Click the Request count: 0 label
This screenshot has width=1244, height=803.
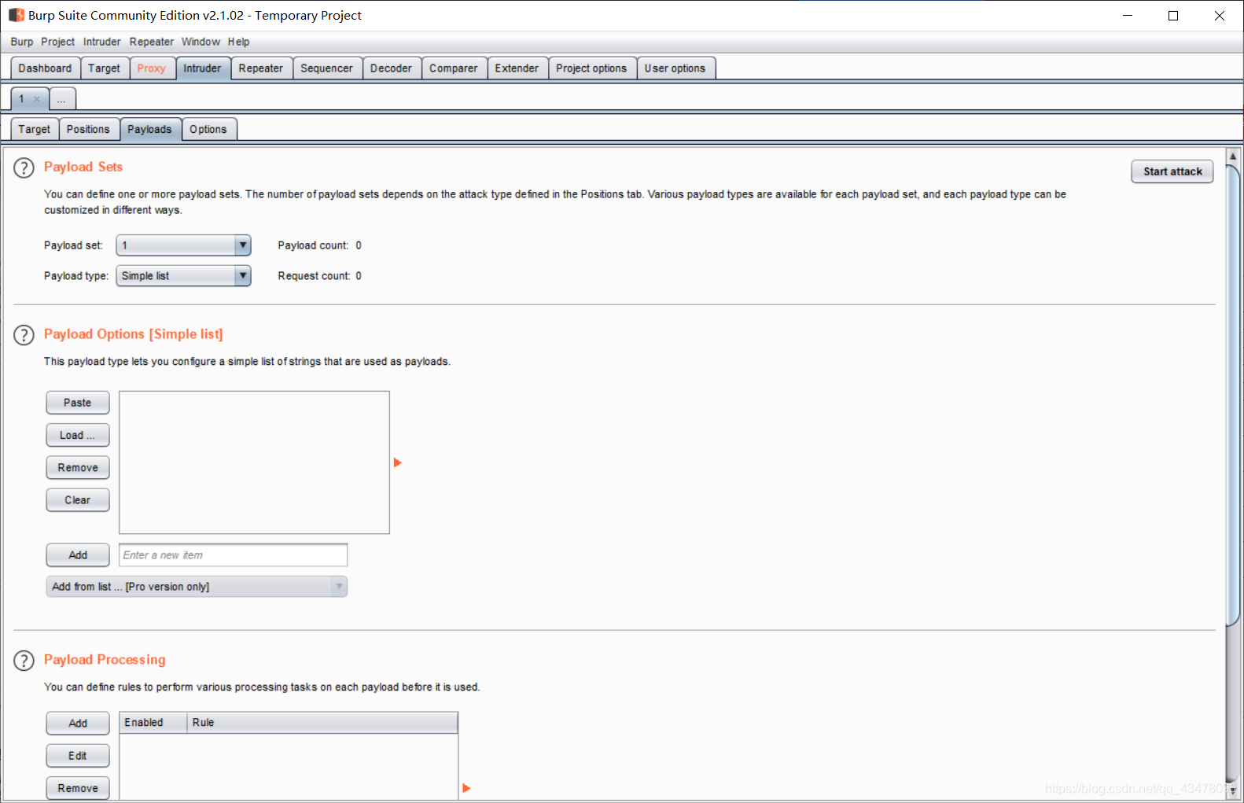319,276
